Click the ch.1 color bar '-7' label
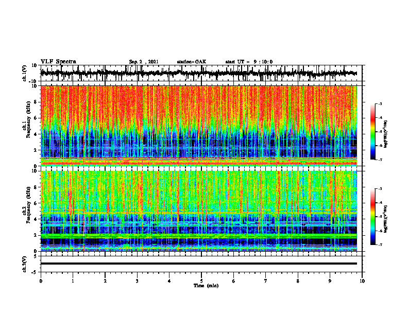The width and height of the screenshot is (408, 315). tap(380, 160)
